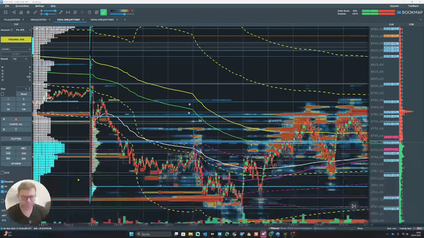Open the strategy NONE dropdown
Viewport: 424px width, 238px height.
point(16,49)
